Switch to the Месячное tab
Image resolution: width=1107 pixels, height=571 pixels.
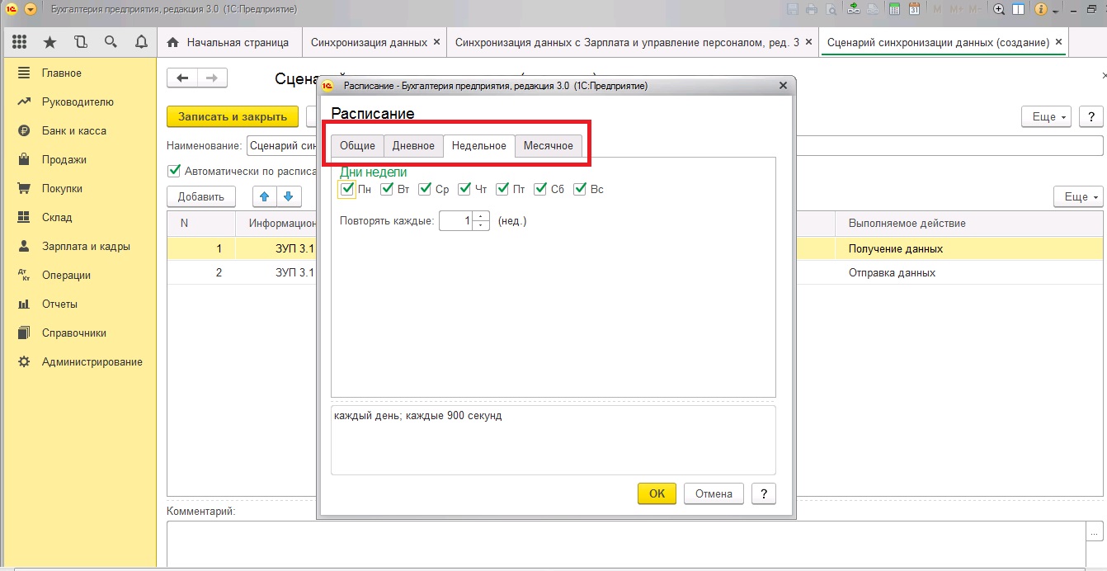pos(549,146)
